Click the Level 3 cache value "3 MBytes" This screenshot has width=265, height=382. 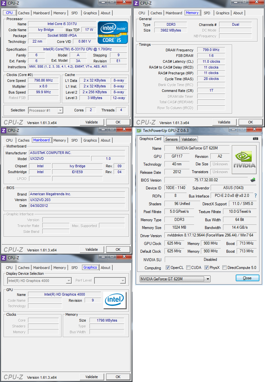(95, 98)
